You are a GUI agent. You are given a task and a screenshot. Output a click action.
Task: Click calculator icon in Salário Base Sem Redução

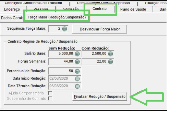(77, 54)
